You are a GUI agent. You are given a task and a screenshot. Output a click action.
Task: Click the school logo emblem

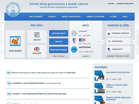(x=13, y=9)
